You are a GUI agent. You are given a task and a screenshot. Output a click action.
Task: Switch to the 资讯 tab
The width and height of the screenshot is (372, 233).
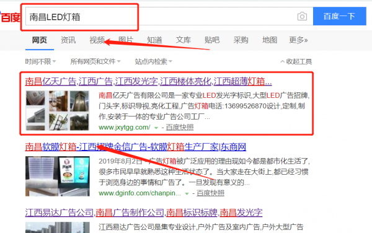click(x=68, y=40)
